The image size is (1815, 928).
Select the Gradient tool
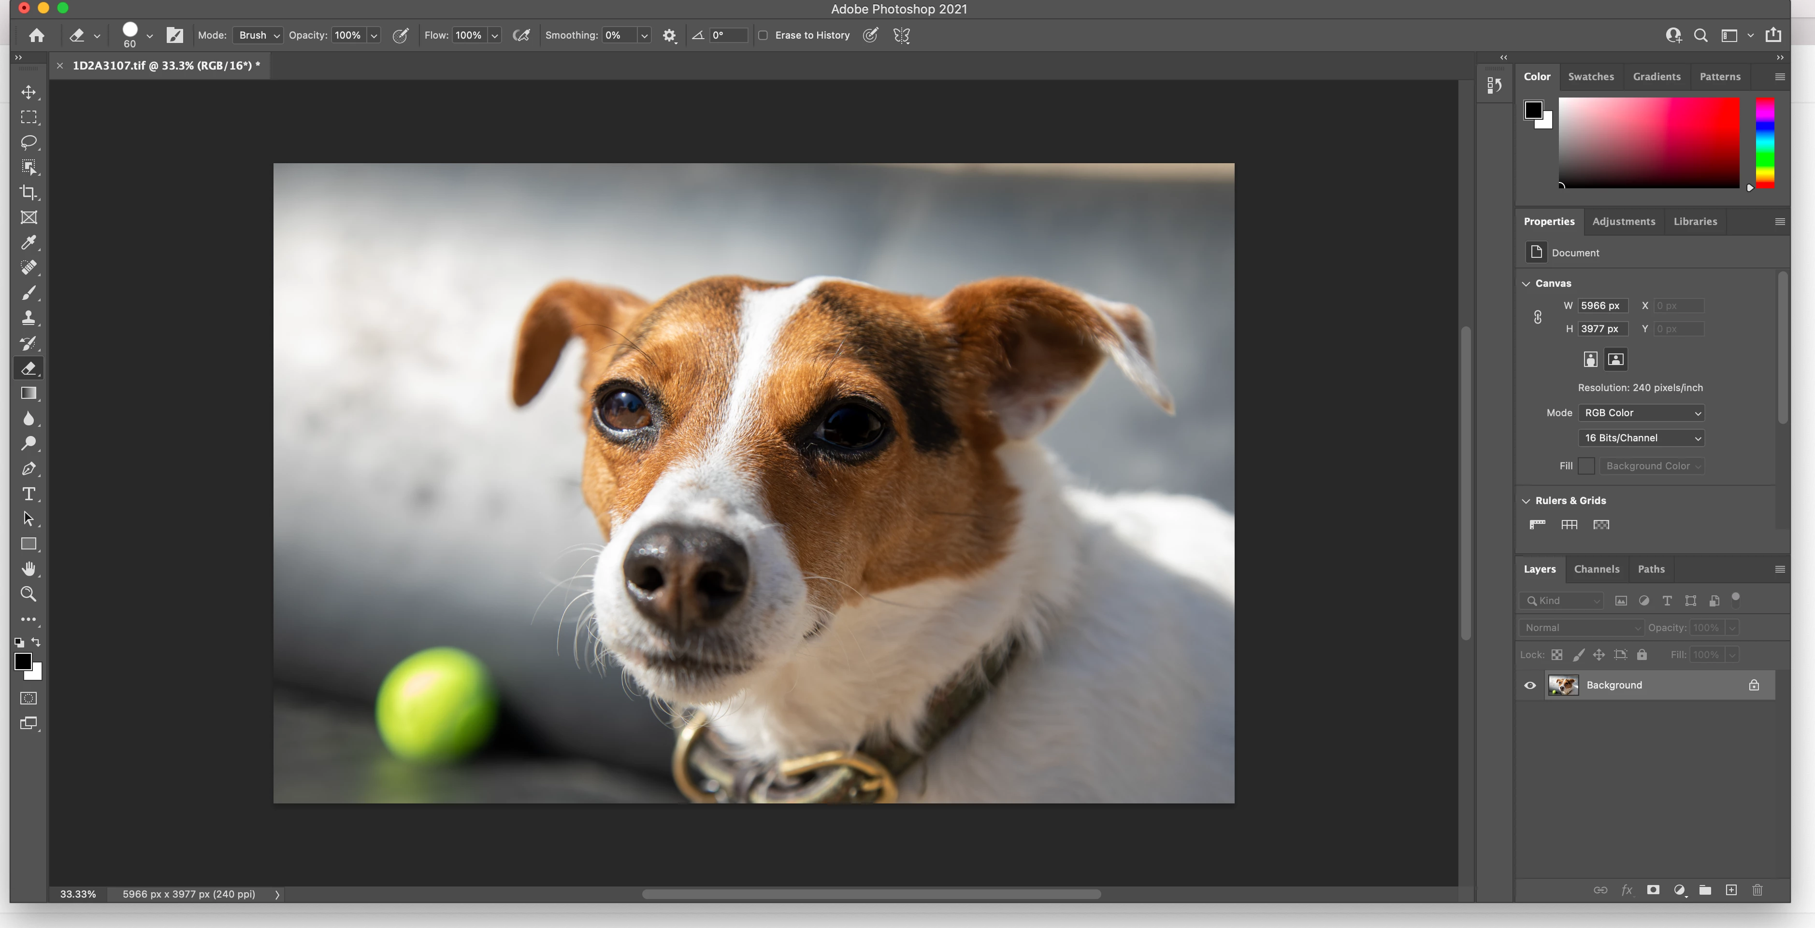(28, 393)
